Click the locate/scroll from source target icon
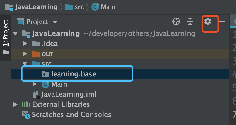236x125 pixels. [176, 22]
